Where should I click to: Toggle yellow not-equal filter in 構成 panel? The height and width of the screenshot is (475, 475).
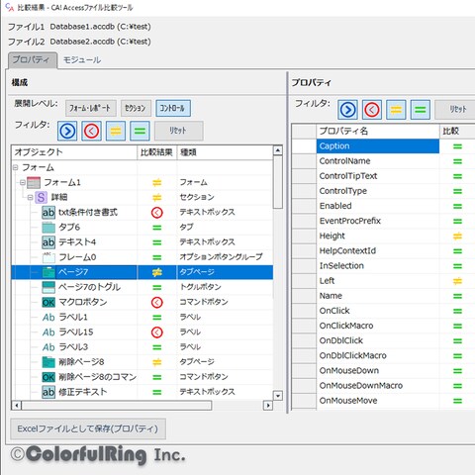coord(116,131)
